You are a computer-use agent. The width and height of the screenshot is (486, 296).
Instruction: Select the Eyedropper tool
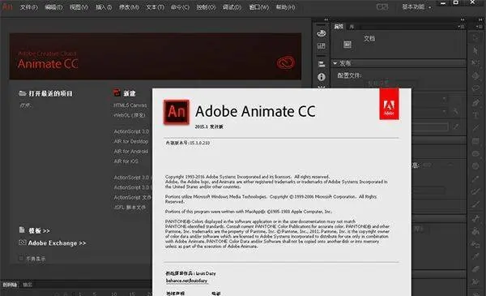point(475,256)
